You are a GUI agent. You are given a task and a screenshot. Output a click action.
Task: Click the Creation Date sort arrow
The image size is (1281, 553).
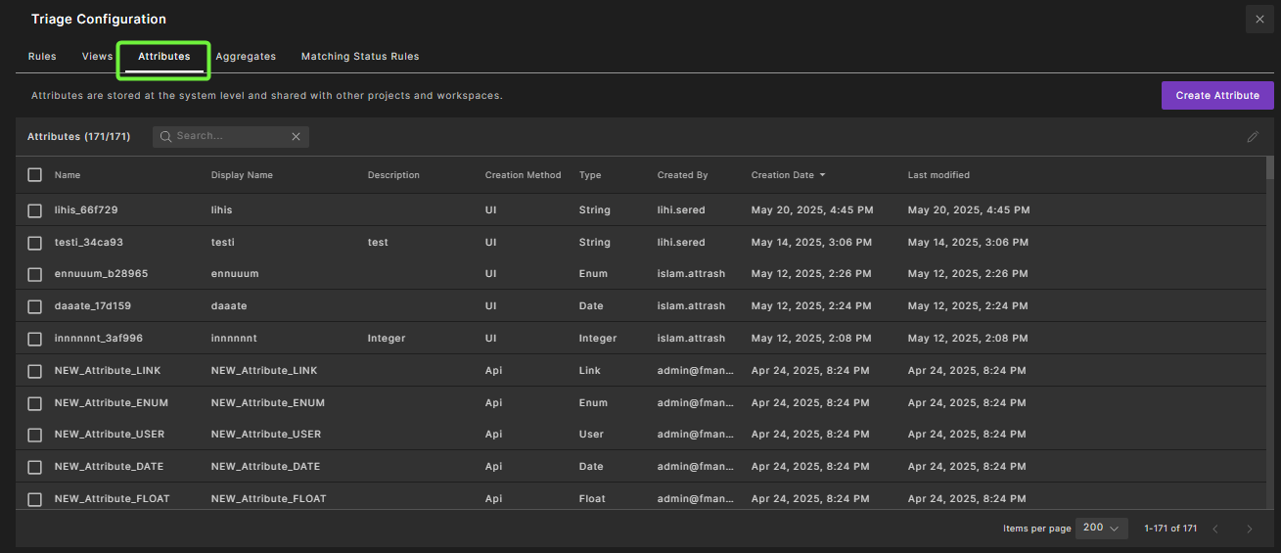point(822,175)
